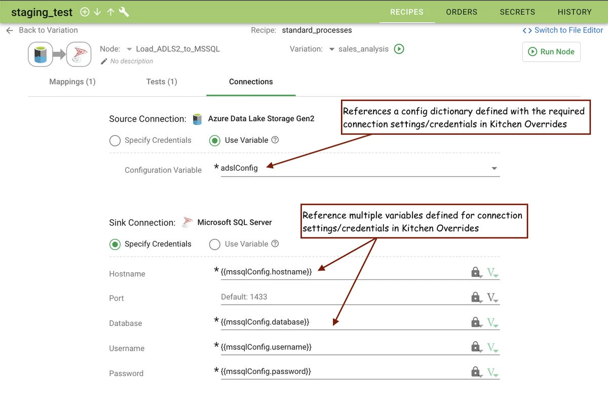The image size is (608, 413).
Task: Open the Node dropdown for Load_ADLS2_to_MSSQL
Action: [x=130, y=49]
